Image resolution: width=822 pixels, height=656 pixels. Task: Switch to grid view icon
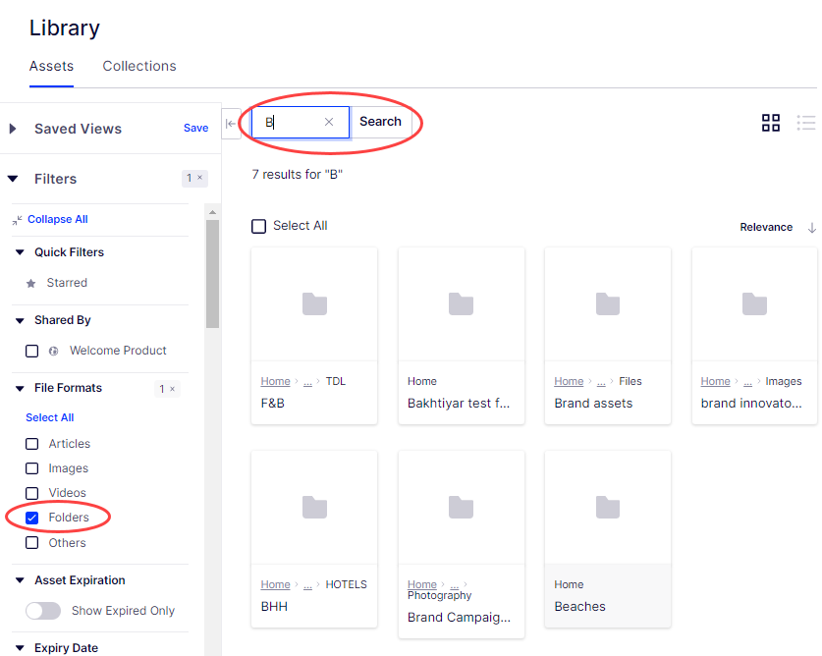pos(771,123)
